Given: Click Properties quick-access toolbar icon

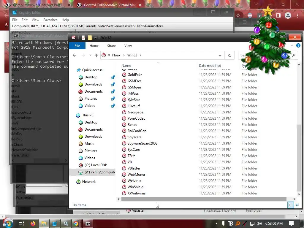Looking at the screenshot, I should pyautogui.click(x=83, y=38).
